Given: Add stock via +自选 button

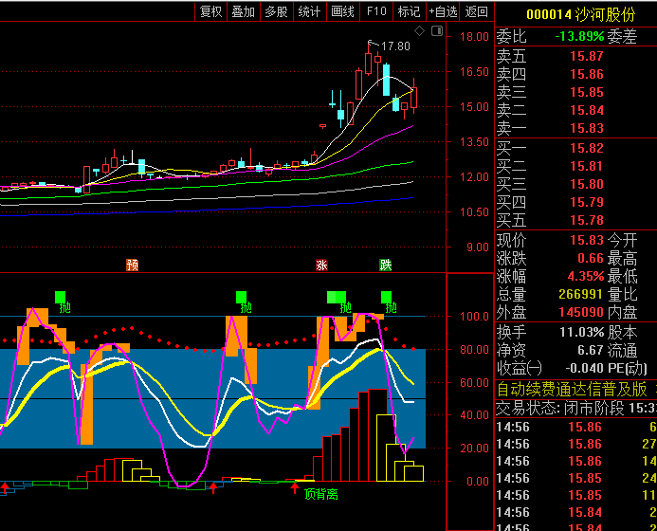Looking at the screenshot, I should 443,11.
